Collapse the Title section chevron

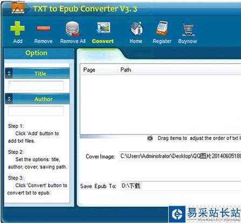coord(9,73)
